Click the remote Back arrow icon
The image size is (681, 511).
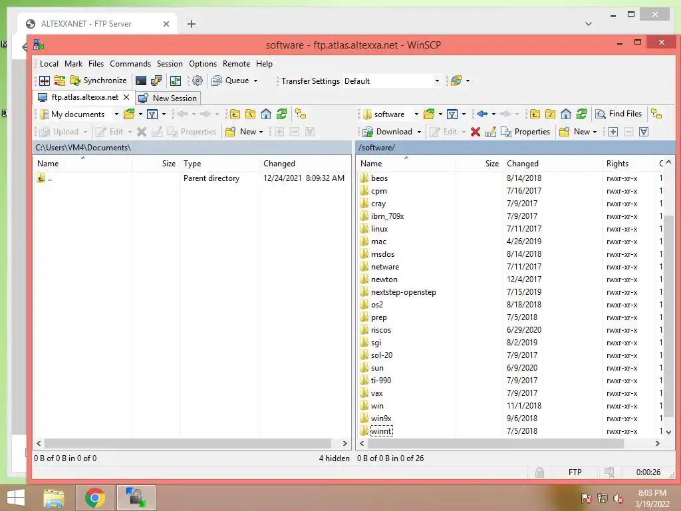pos(481,114)
